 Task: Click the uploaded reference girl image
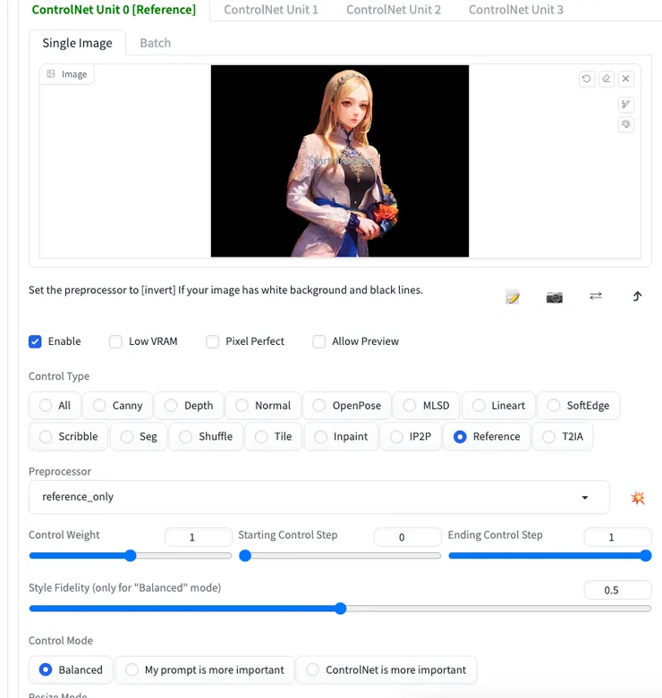click(339, 161)
